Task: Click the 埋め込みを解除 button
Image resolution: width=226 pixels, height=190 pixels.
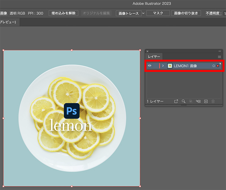Action: (x=64, y=13)
